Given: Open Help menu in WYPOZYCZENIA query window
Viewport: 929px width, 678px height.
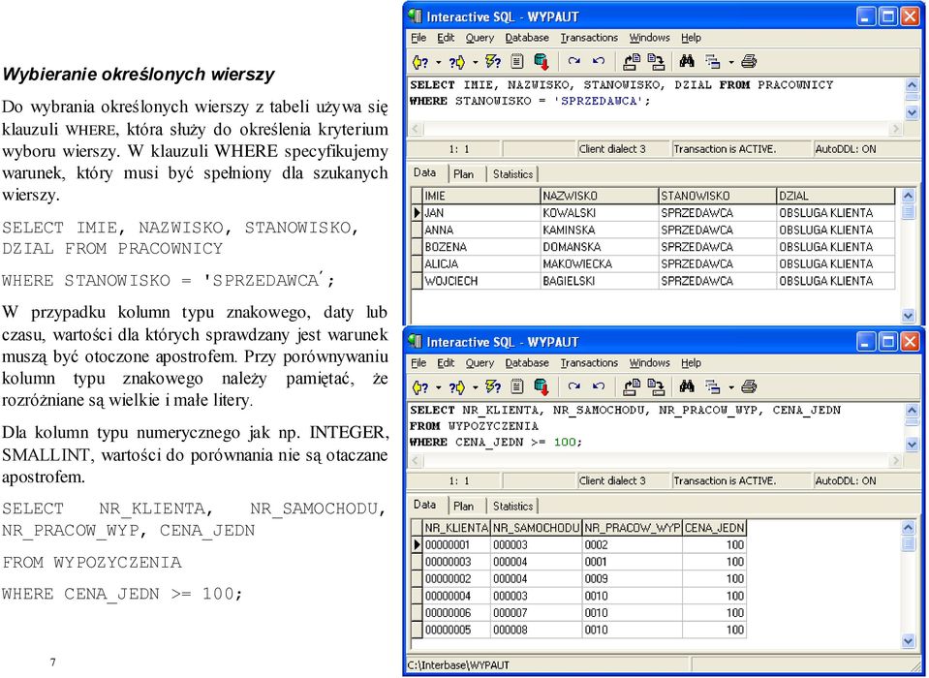Looking at the screenshot, I should coord(691,363).
